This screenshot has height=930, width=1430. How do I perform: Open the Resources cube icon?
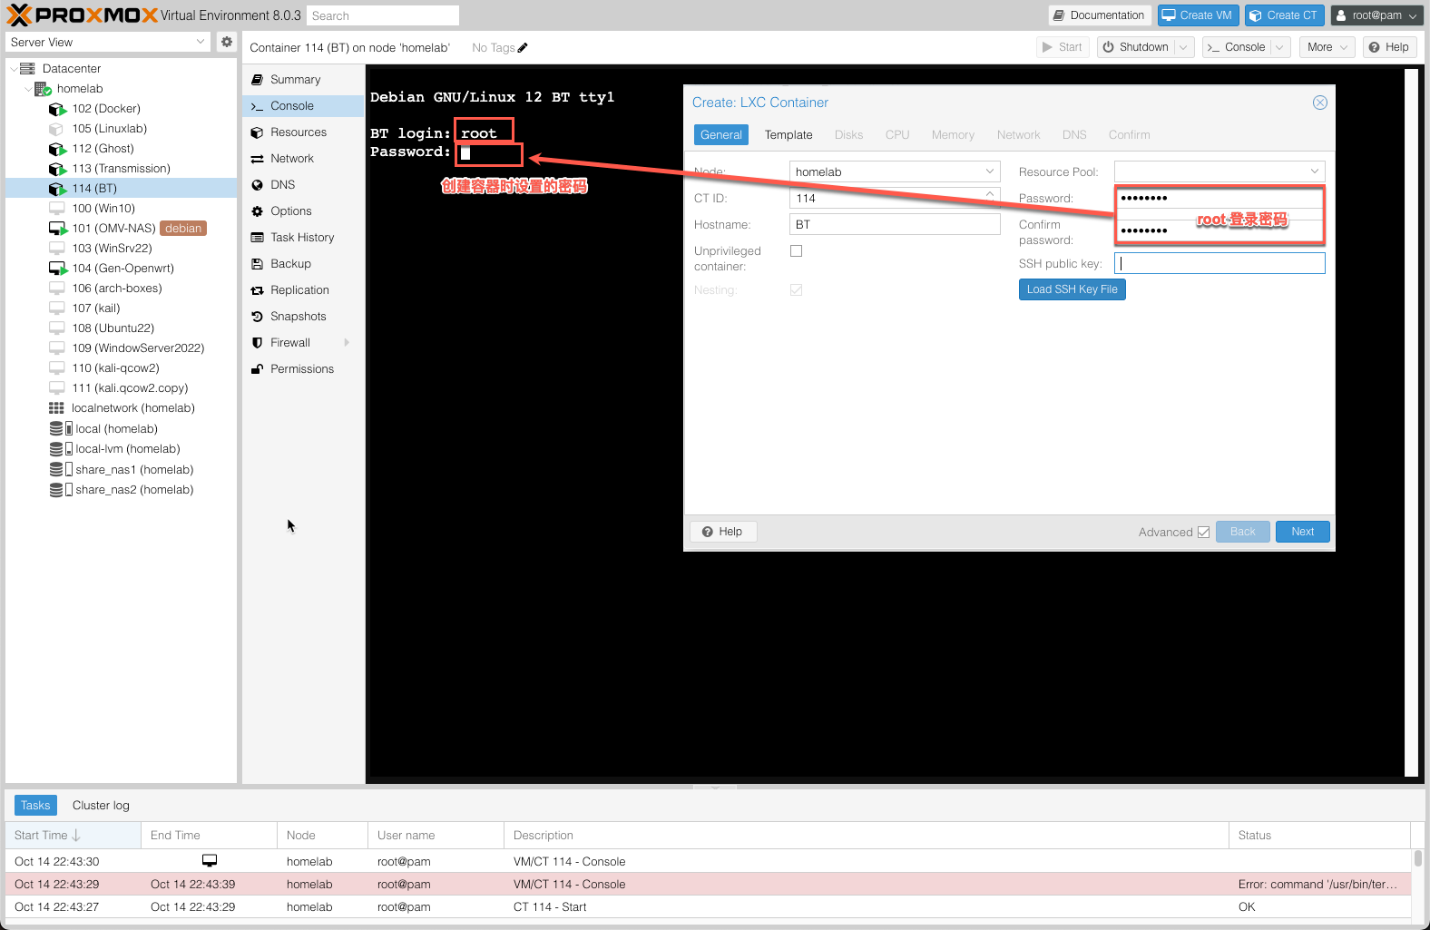(x=257, y=132)
